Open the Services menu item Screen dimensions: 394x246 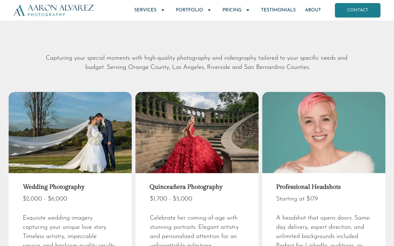click(x=145, y=10)
